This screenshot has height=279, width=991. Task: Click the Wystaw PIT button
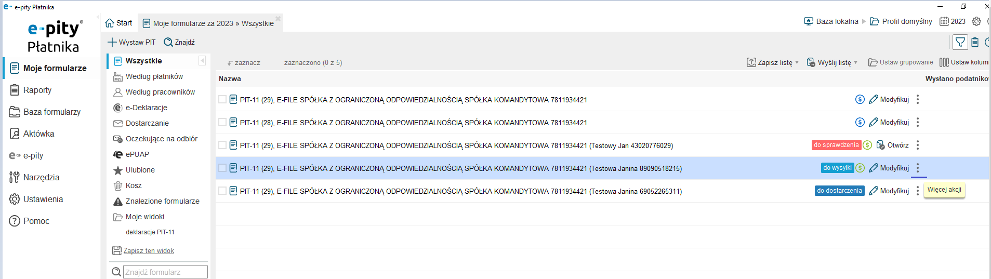(x=131, y=42)
